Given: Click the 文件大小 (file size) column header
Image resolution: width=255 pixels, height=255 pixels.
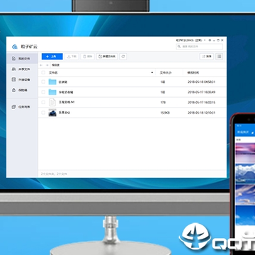Looking at the screenshot, I should point(166,73).
